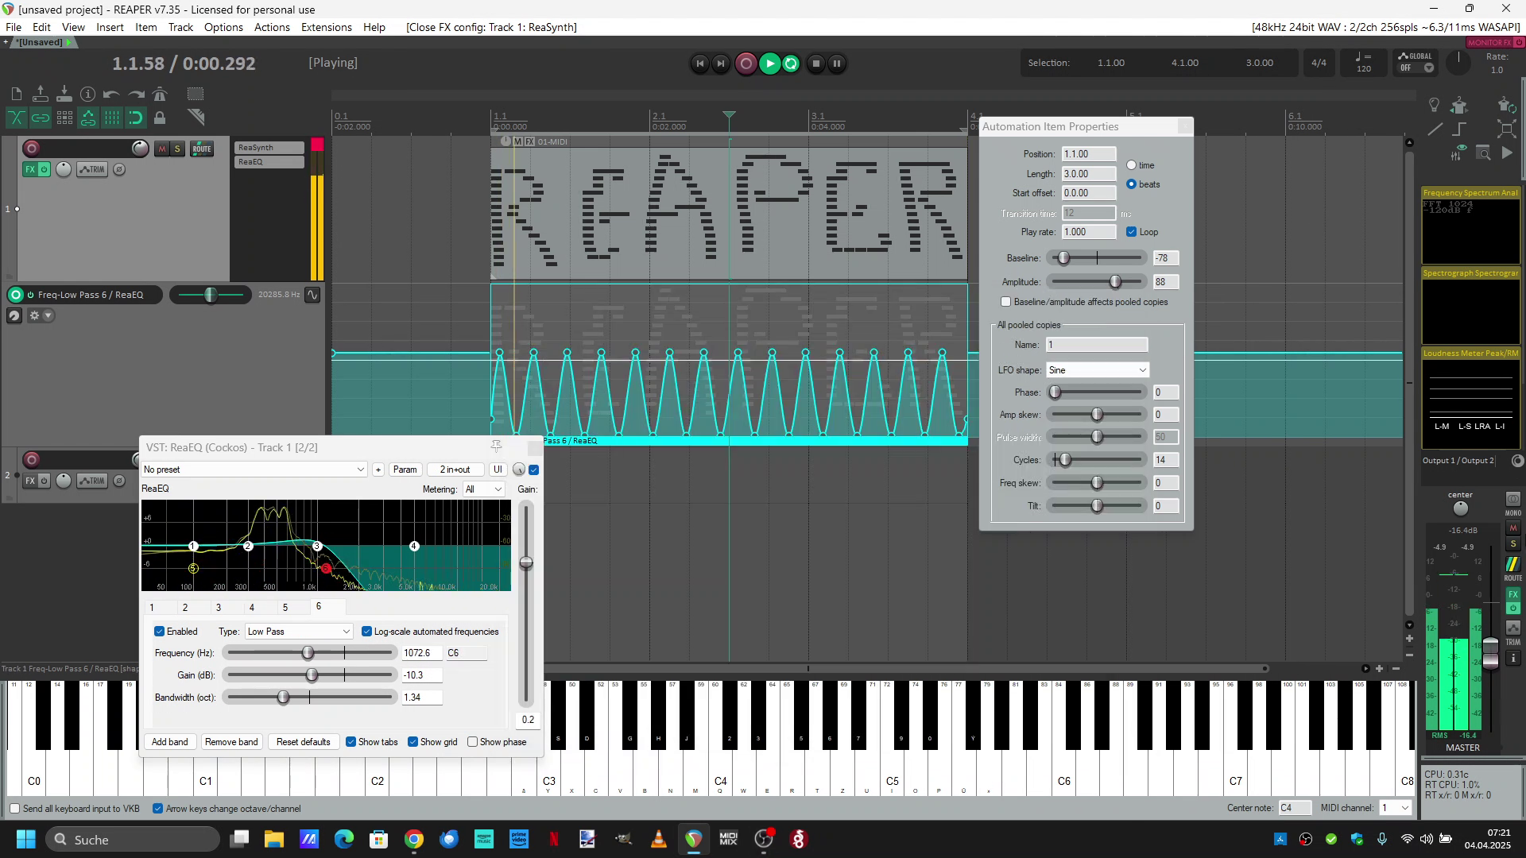Adjust the Amplitude slider in Automation Item Properties
The height and width of the screenshot is (858, 1526).
pyautogui.click(x=1115, y=282)
